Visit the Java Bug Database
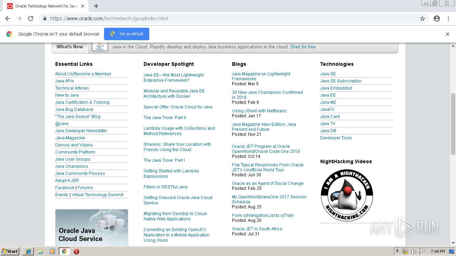 point(74,110)
